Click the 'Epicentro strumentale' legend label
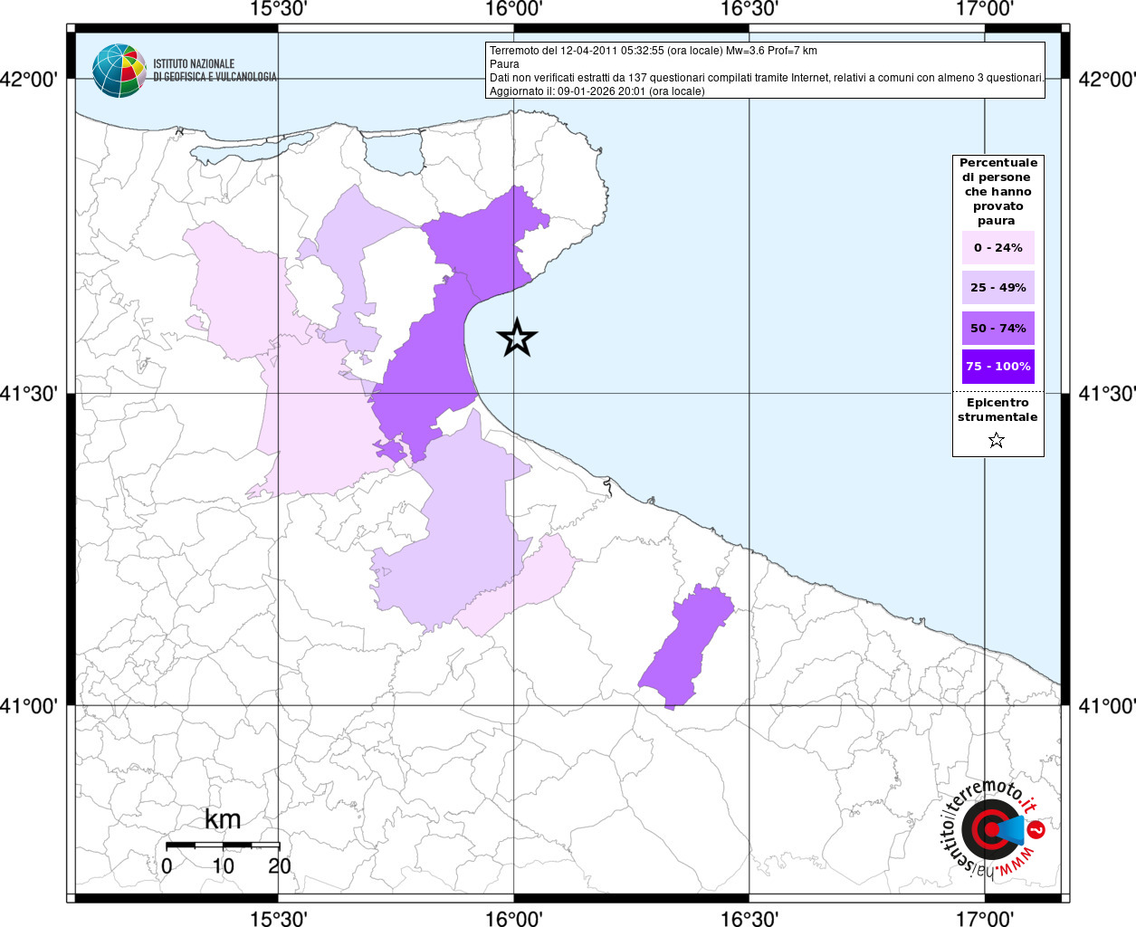 click(998, 410)
